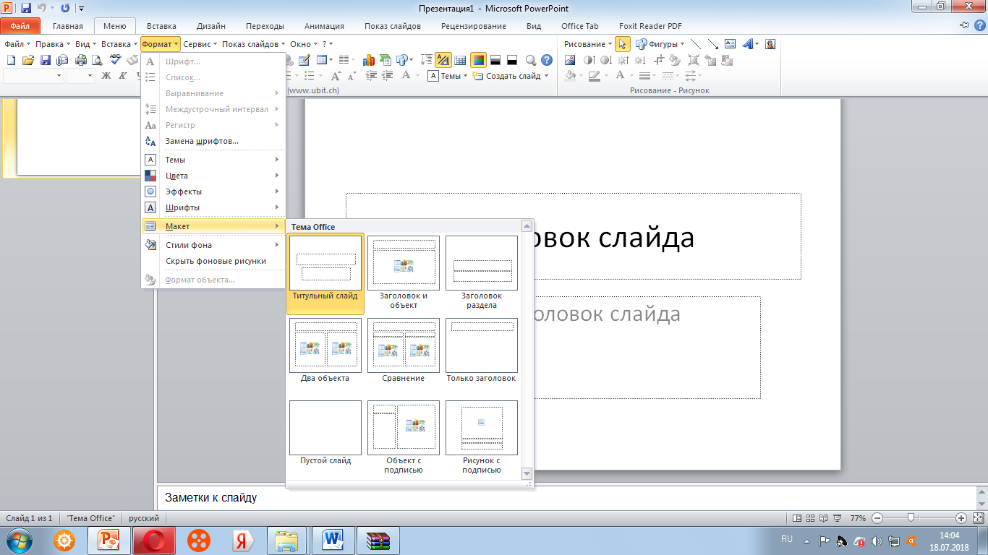Image resolution: width=988 pixels, height=555 pixels.
Task: Choose Replace Fonts from the Format menu
Action: [x=202, y=141]
